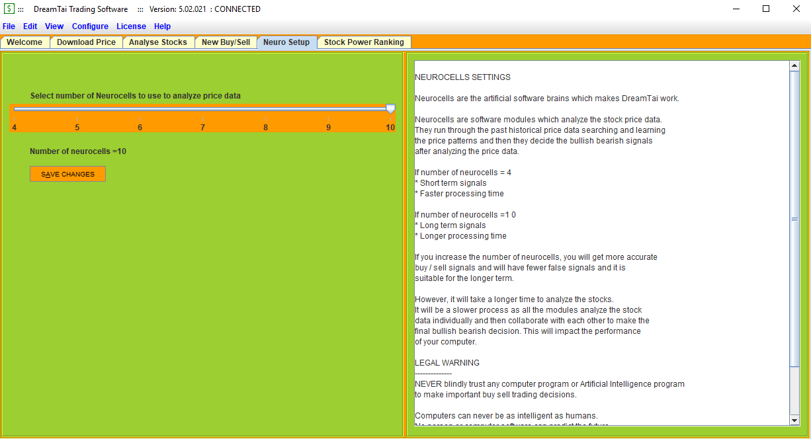Open the Edit menu
The height and width of the screenshot is (439, 811).
point(30,26)
